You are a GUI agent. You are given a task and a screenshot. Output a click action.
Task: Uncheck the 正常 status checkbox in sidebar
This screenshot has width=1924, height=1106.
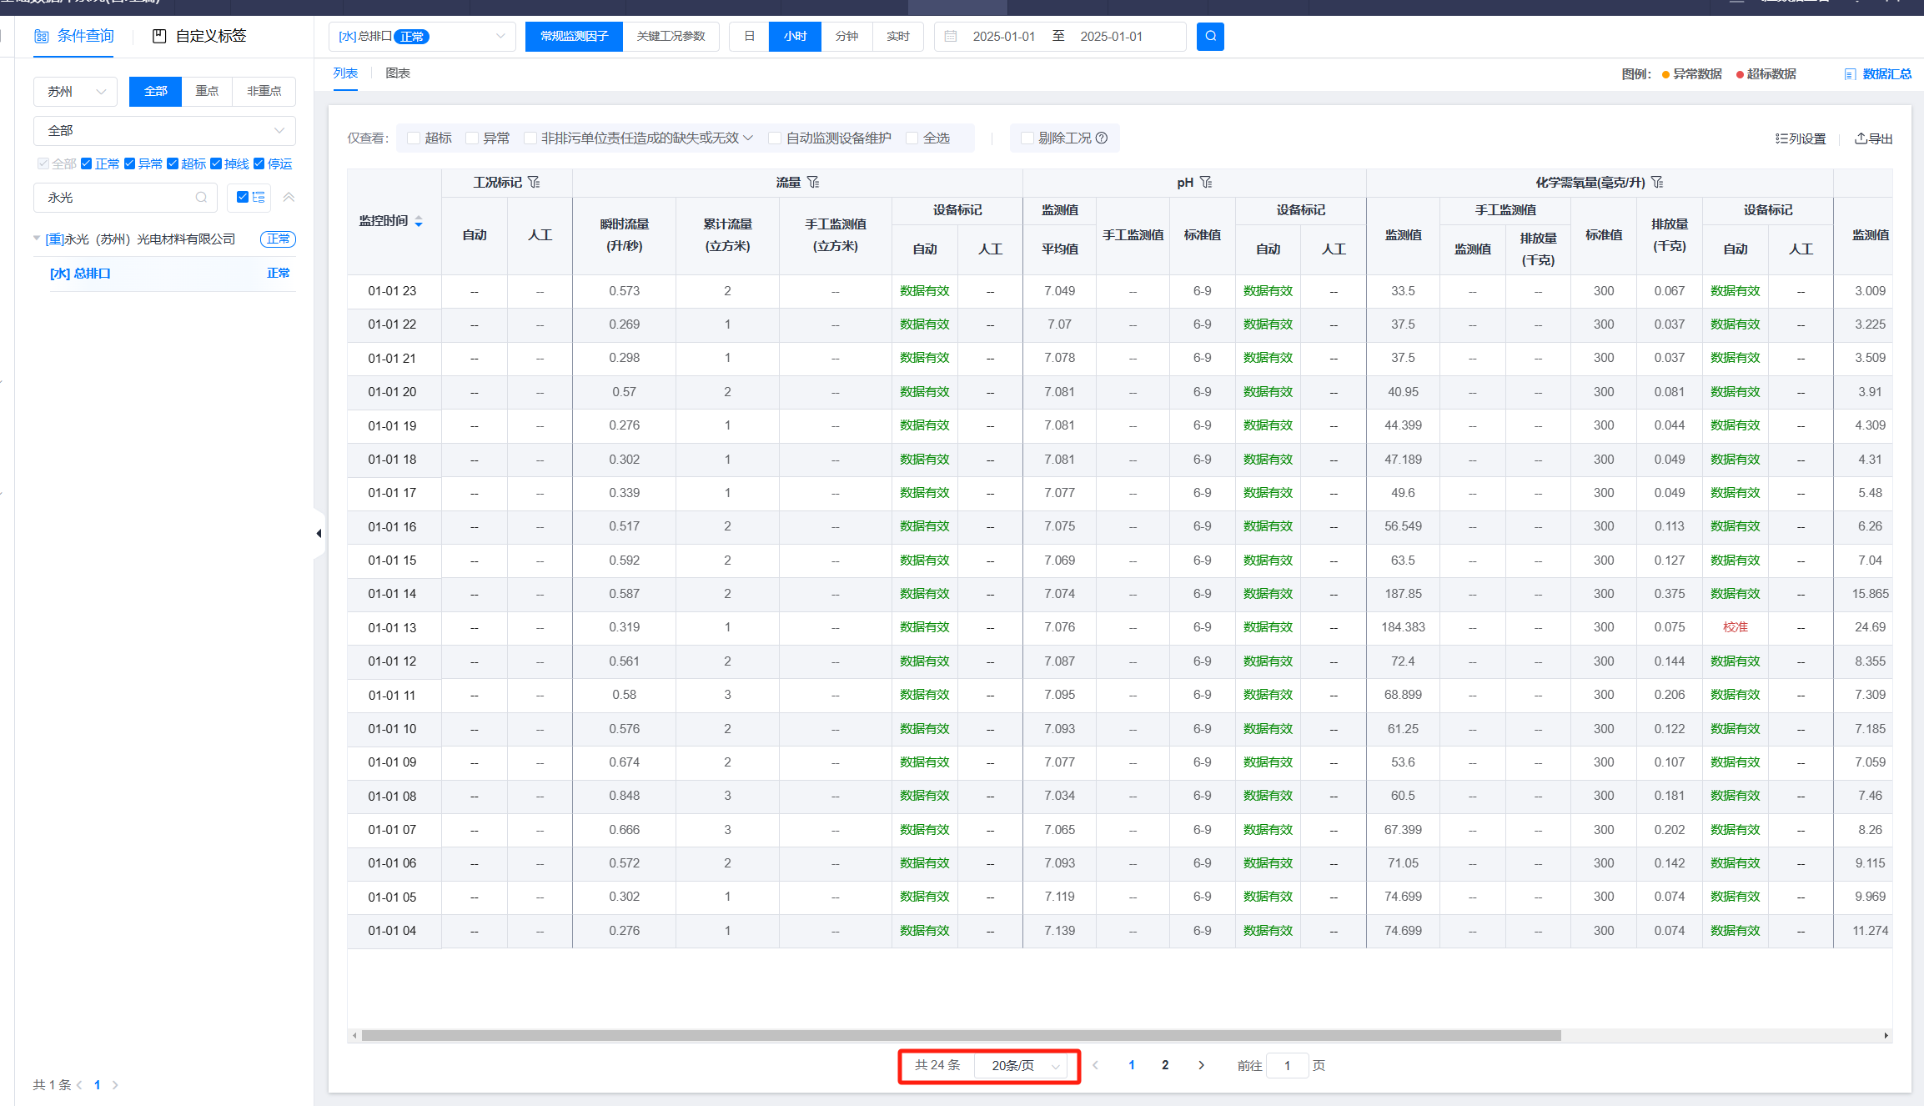(86, 163)
